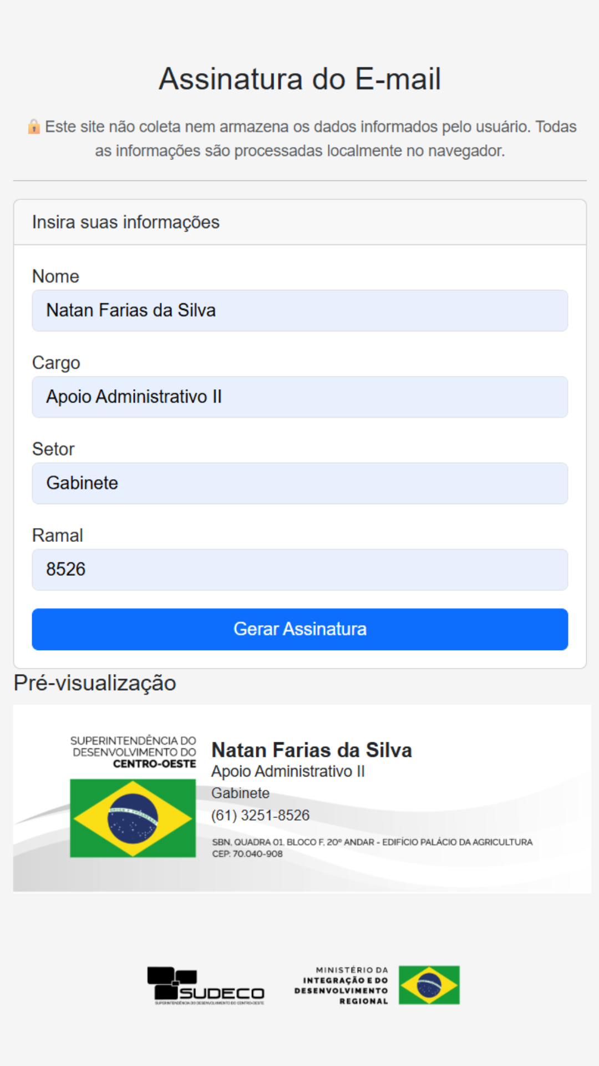Click the Nome field label

pyautogui.click(x=56, y=276)
